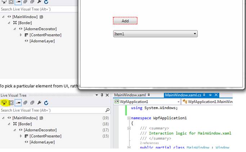The image size is (246, 152).
Task: Click source icon beside lower [MainWindow]
Action: tap(41, 118)
